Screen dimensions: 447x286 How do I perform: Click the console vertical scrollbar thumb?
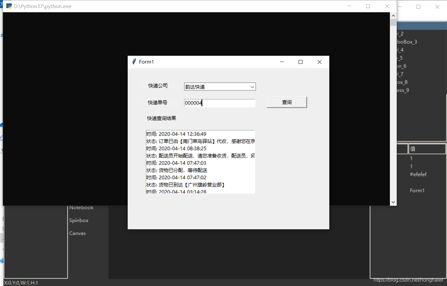[x=393, y=22]
